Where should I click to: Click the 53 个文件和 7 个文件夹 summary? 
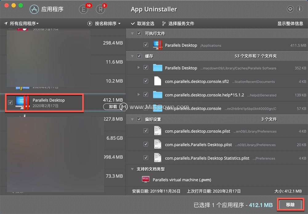[x=256, y=56]
